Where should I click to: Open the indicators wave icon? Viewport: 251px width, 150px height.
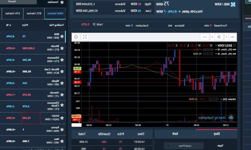(205, 37)
